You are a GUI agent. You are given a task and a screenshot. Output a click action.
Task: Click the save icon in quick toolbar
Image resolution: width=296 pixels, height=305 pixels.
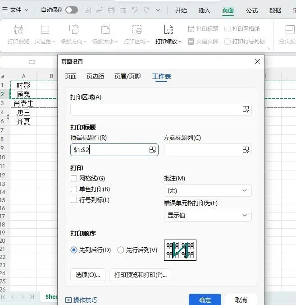(x=87, y=10)
